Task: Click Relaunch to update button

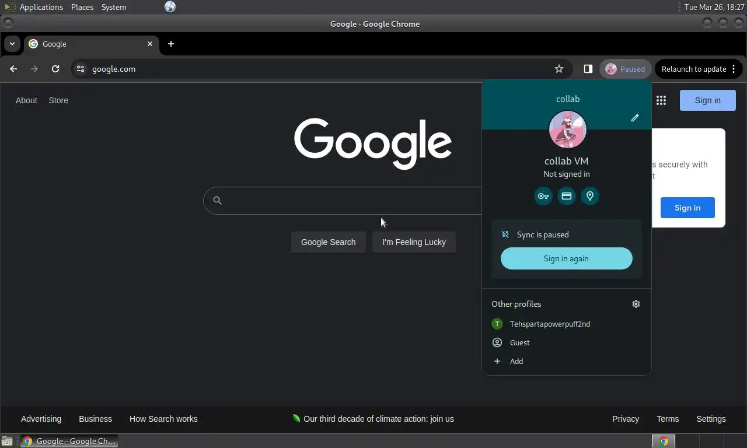Action: [x=699, y=69]
